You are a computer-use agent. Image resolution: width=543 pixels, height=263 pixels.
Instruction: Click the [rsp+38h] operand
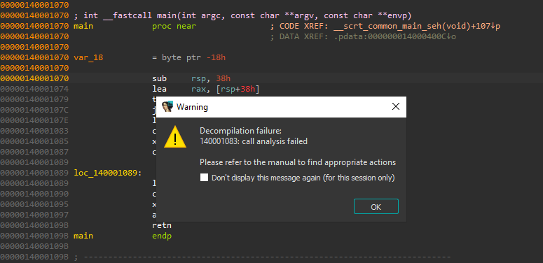(x=238, y=89)
